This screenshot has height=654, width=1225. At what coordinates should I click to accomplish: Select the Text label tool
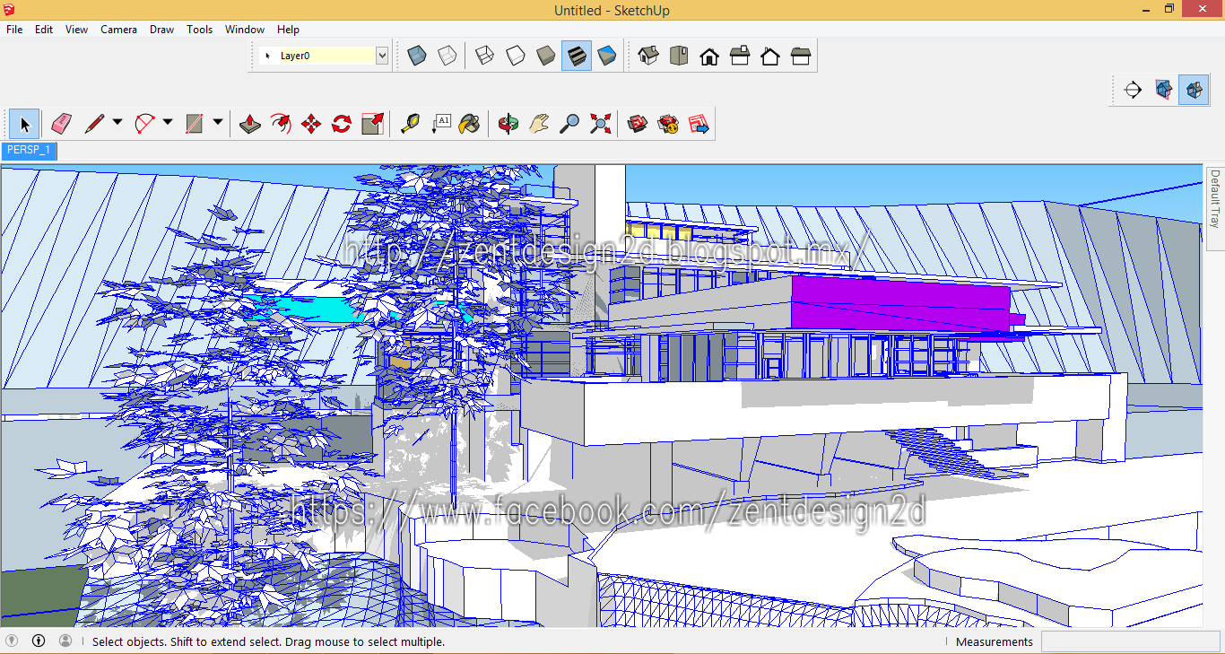pos(441,124)
